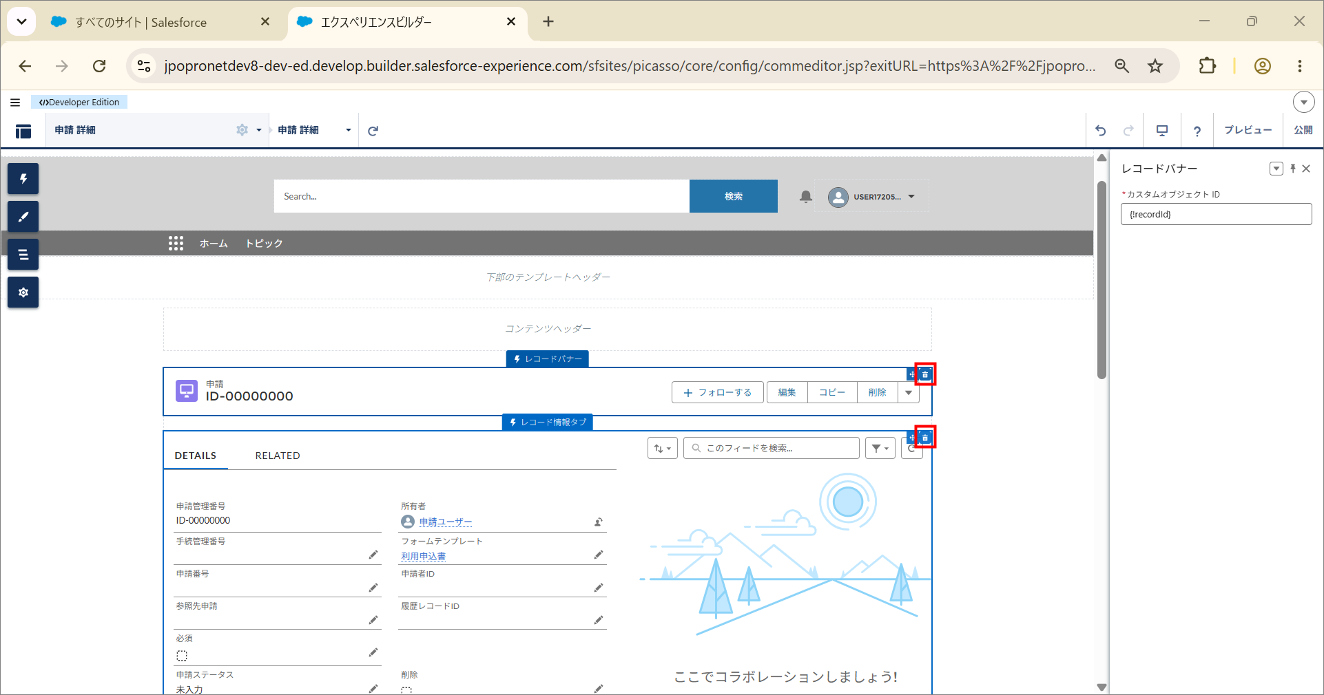Expand the USER17205 profile menu
1324x695 pixels.
(911, 197)
